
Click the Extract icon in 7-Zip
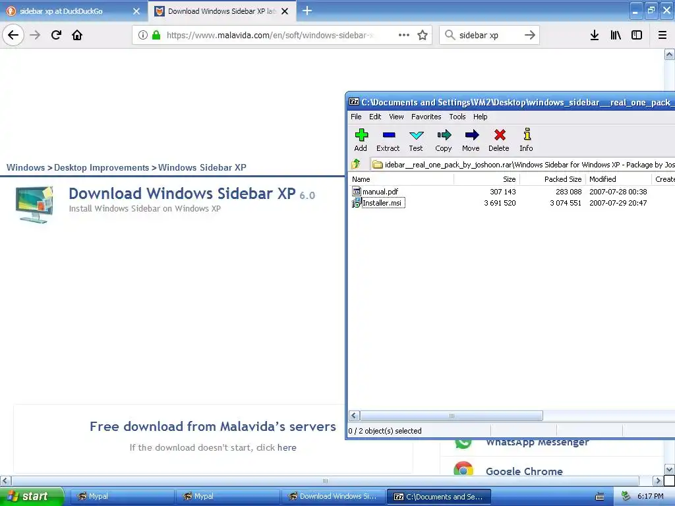point(388,140)
